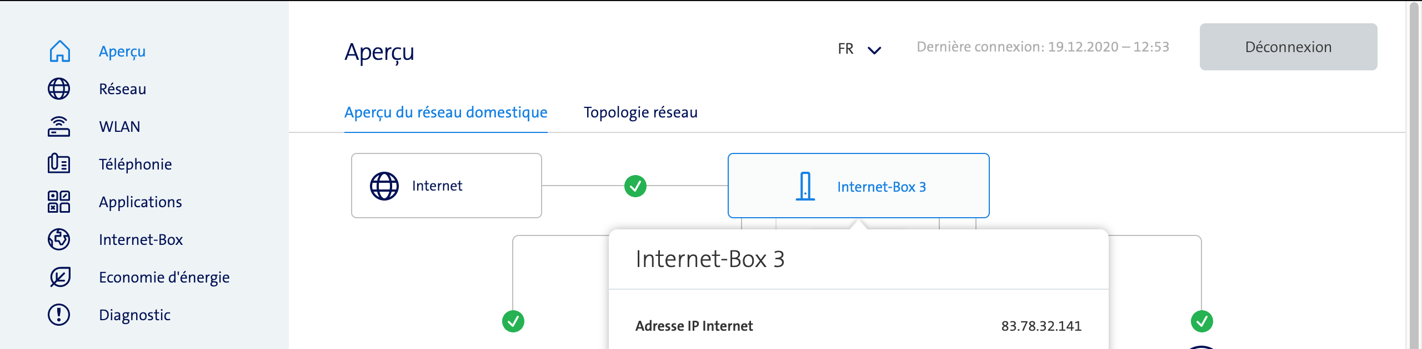
Task: Switch to the Topologie réseau tab
Action: click(640, 112)
